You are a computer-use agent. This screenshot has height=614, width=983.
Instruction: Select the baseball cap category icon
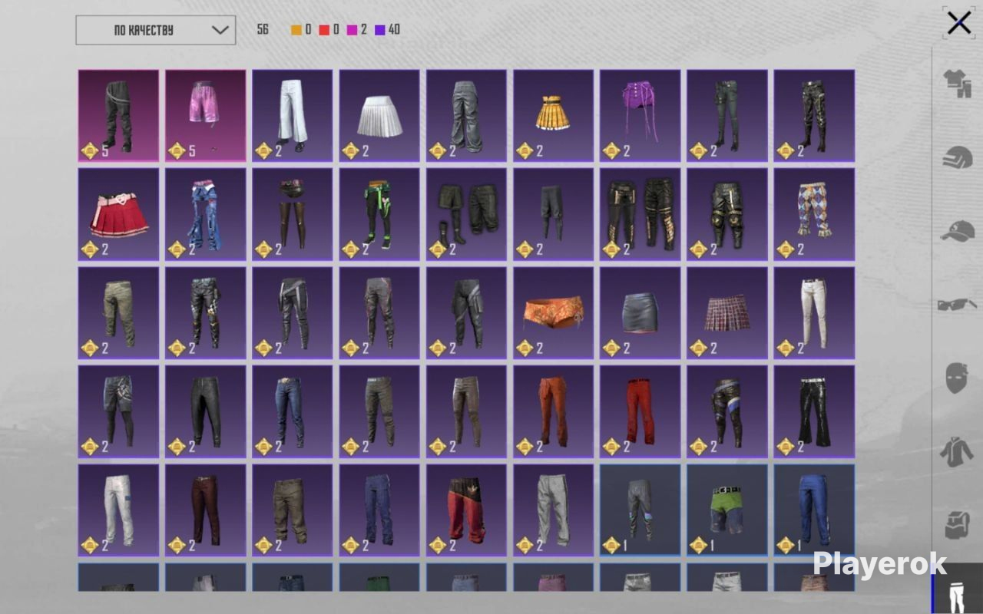coord(957,231)
